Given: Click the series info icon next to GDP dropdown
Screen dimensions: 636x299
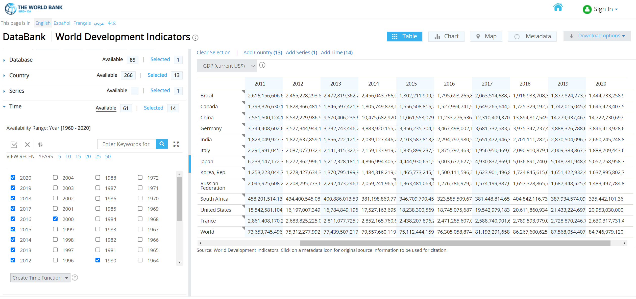Looking at the screenshot, I should 262,65.
